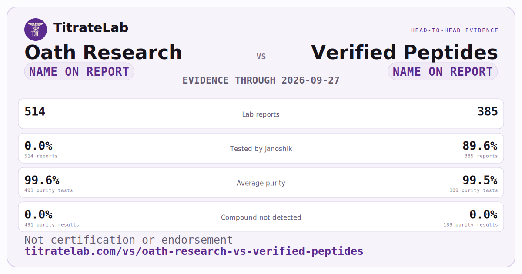This screenshot has width=522, height=274.
Task: Click the 89.6% Janoshik value
Action: [480, 146]
